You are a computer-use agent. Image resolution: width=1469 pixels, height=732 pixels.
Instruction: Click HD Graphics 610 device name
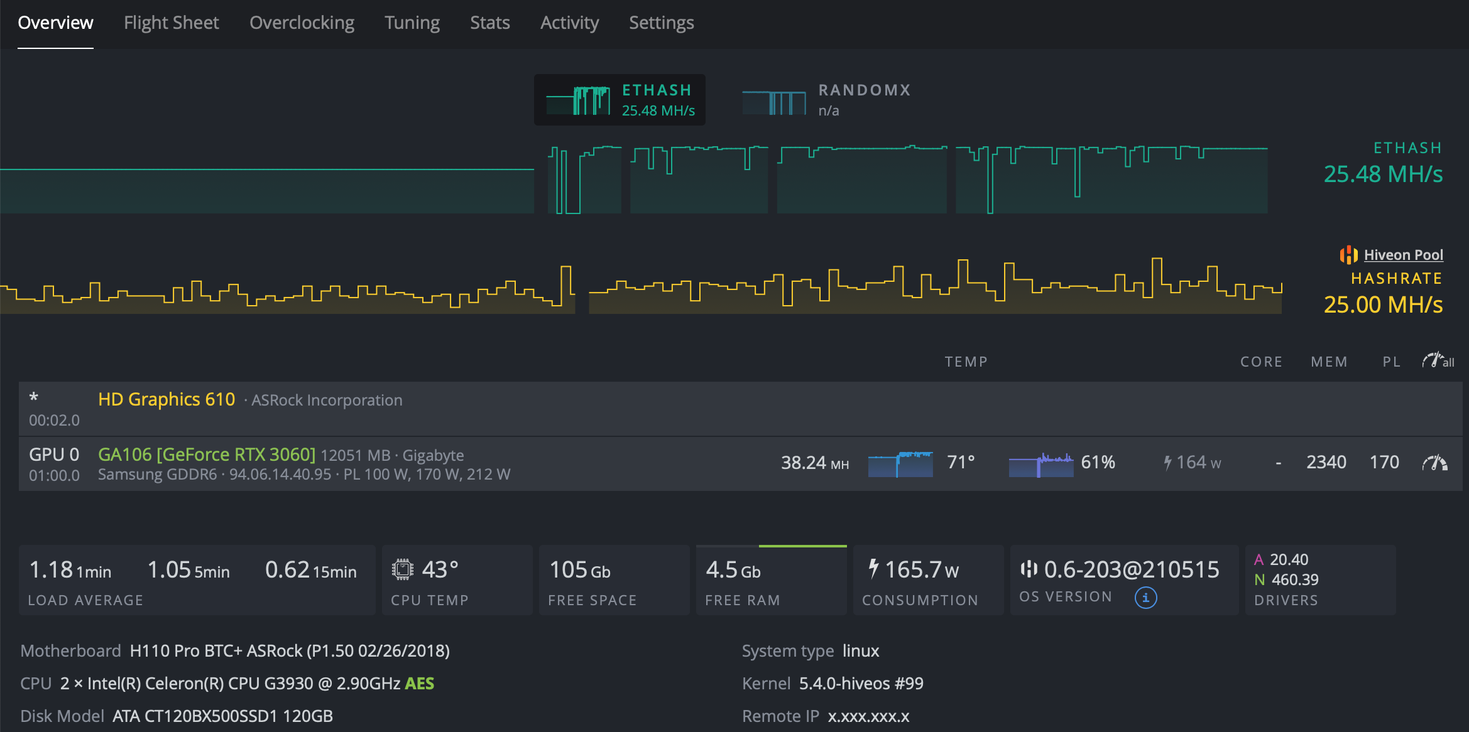click(167, 399)
